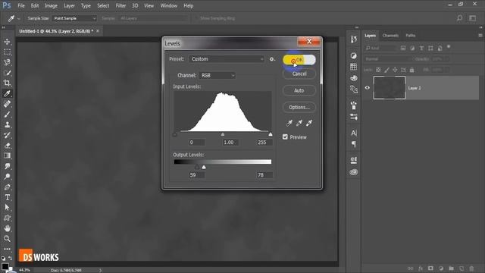This screenshot has width=485, height=273.
Task: Open the Sample Size dropdown
Action: click(x=74, y=18)
